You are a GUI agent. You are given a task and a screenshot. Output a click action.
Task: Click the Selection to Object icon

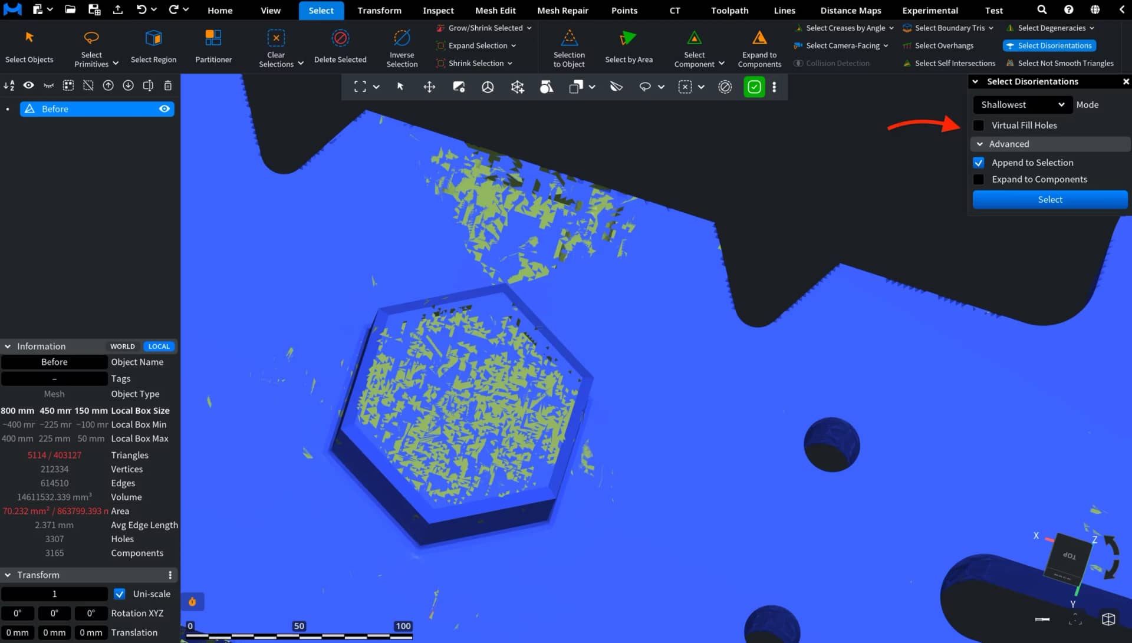pos(569,38)
